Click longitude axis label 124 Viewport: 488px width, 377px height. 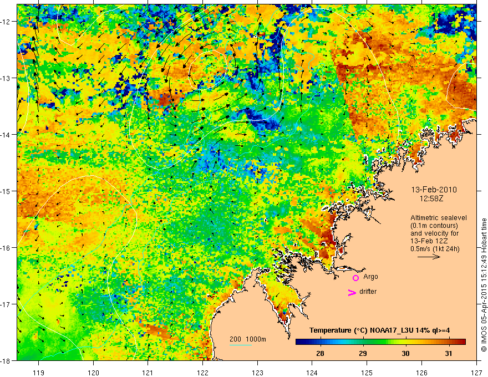click(312, 373)
